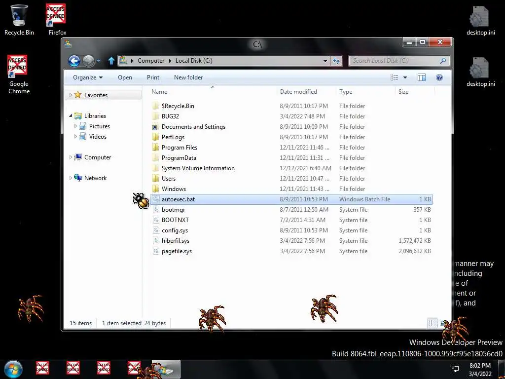Click the search magnifier icon
Screen dimensions: 505x379
pyautogui.click(x=443, y=61)
